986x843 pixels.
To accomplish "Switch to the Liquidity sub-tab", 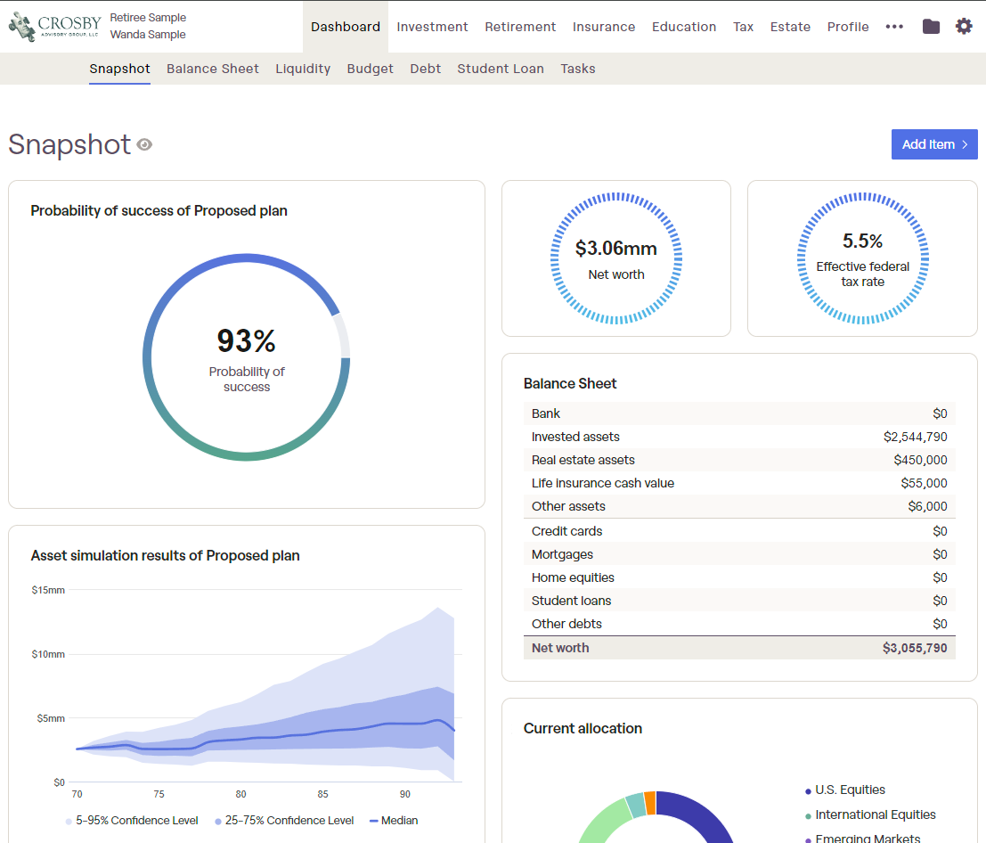I will [x=303, y=69].
